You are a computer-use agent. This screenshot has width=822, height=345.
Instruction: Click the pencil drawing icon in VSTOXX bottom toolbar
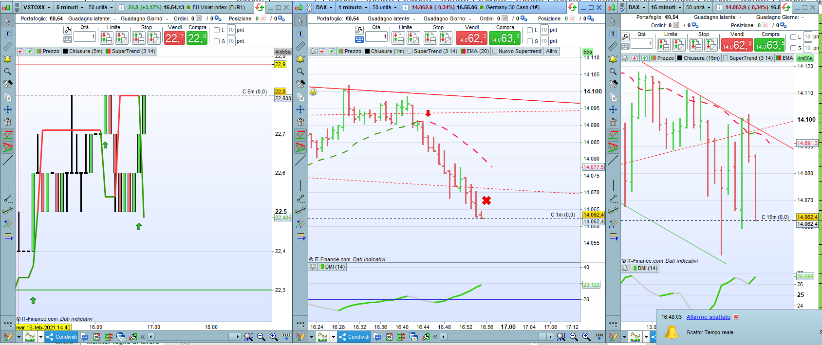[8, 337]
